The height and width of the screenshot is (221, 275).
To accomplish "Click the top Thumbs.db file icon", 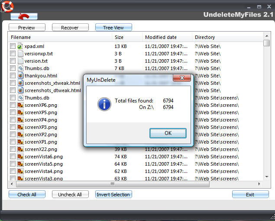I will click(x=20, y=68).
